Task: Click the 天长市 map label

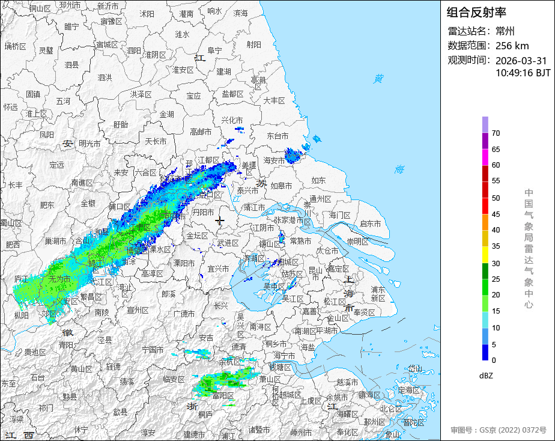Action: coord(156,141)
